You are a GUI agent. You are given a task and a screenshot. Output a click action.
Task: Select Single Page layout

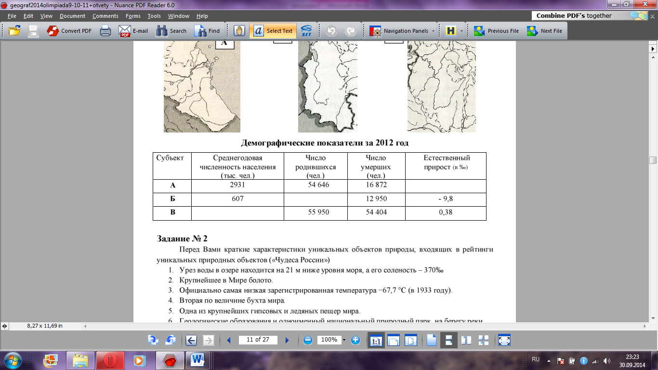coord(431,340)
